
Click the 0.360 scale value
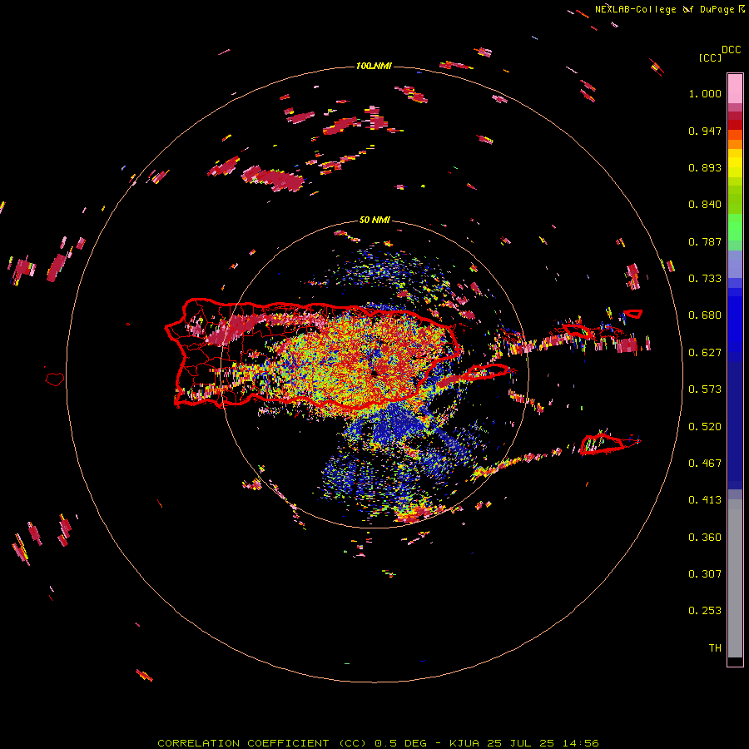point(705,538)
